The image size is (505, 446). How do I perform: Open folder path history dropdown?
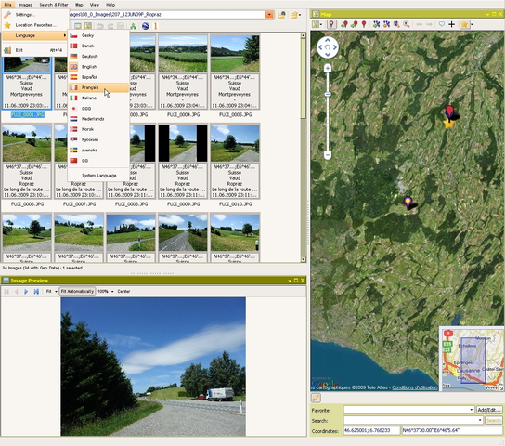(x=269, y=15)
